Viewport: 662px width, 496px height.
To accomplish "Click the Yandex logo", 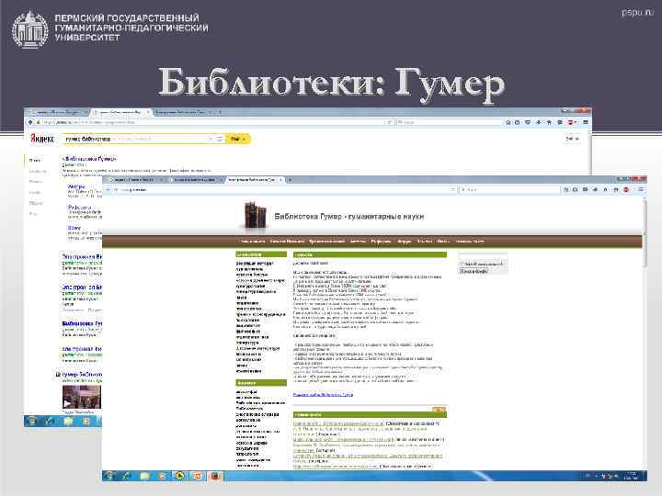I will [41, 139].
